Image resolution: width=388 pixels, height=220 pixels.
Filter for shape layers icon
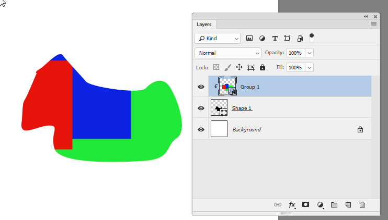287,38
